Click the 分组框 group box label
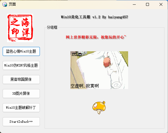 (x=52, y=28)
